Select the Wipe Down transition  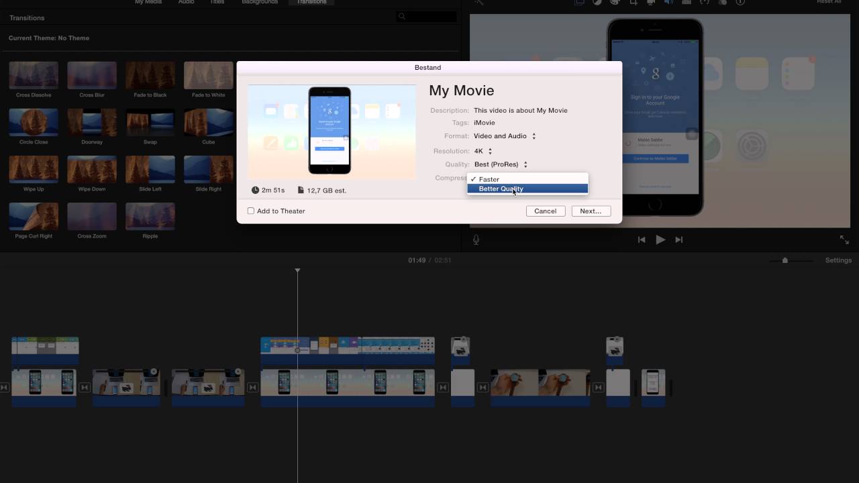click(x=92, y=169)
